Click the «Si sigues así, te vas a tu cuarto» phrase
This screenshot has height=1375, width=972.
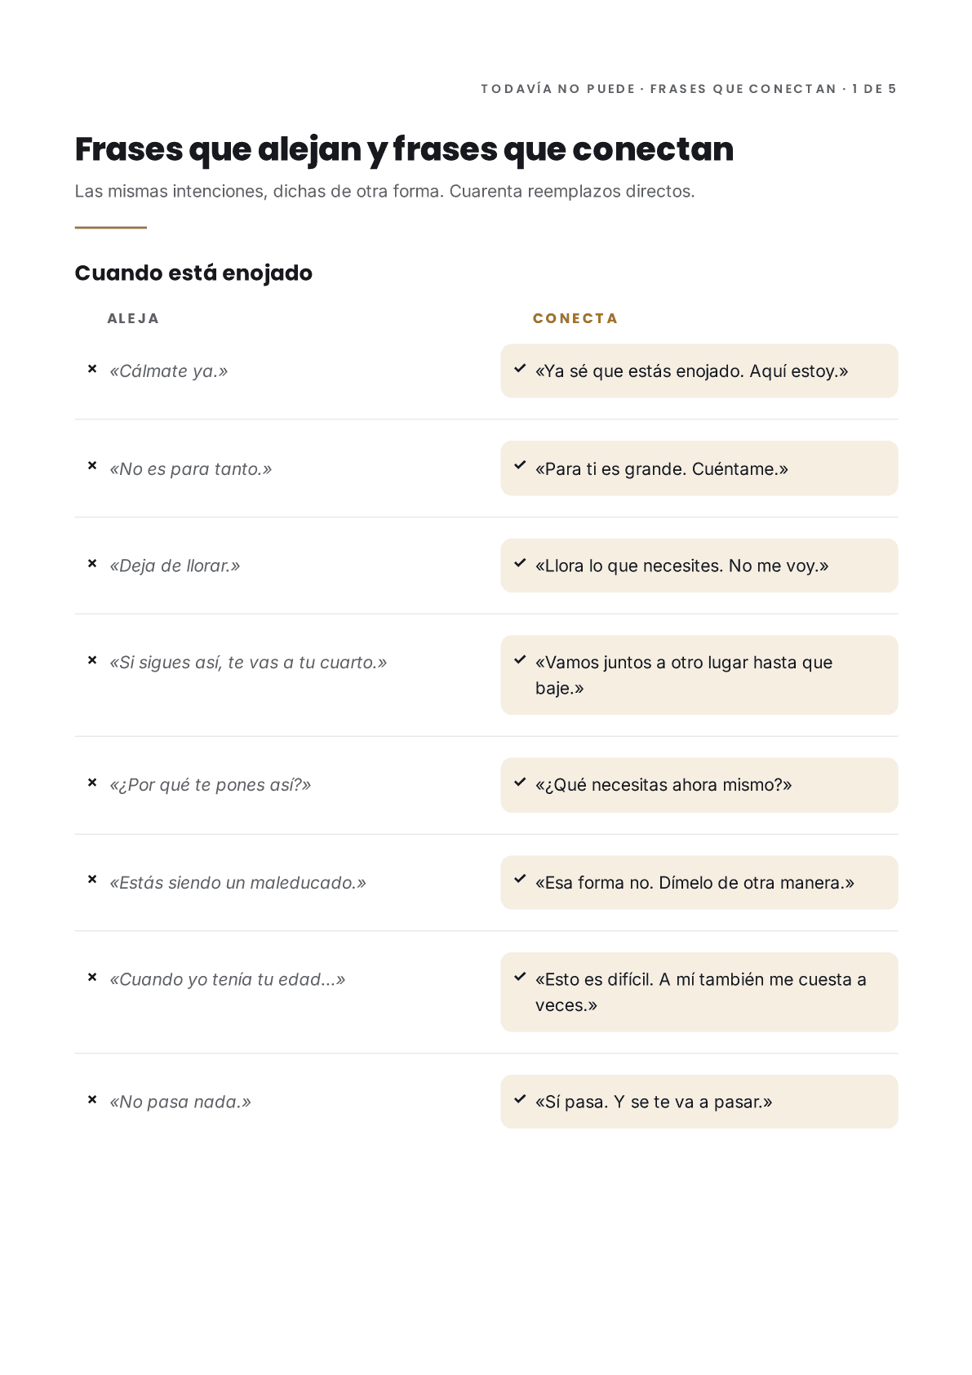click(248, 663)
